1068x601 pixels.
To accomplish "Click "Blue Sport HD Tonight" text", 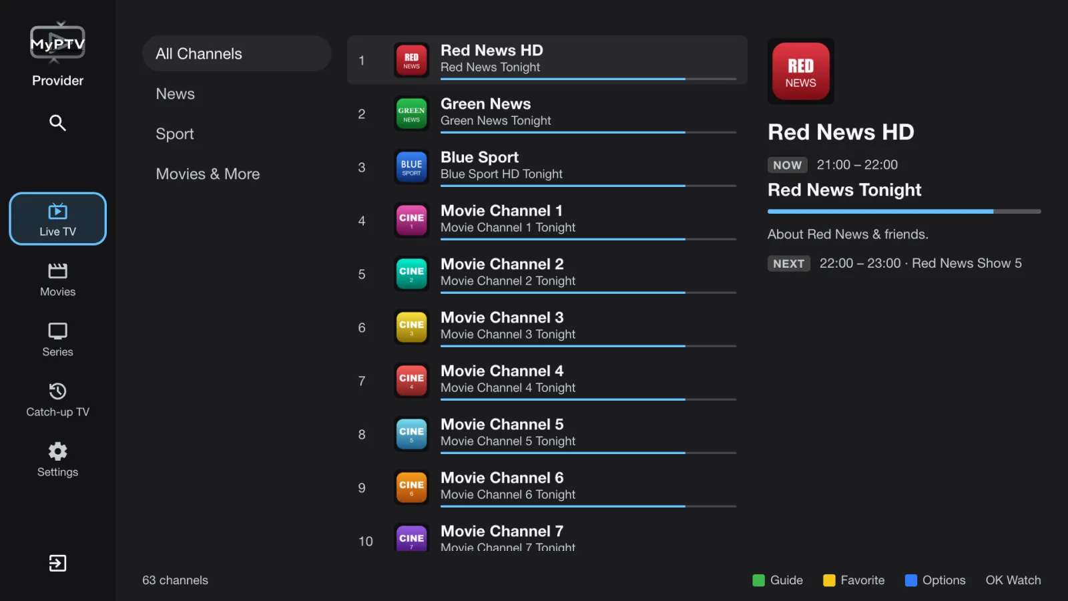I will (x=501, y=174).
